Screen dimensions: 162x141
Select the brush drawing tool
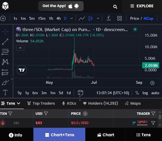[x=5, y=82]
